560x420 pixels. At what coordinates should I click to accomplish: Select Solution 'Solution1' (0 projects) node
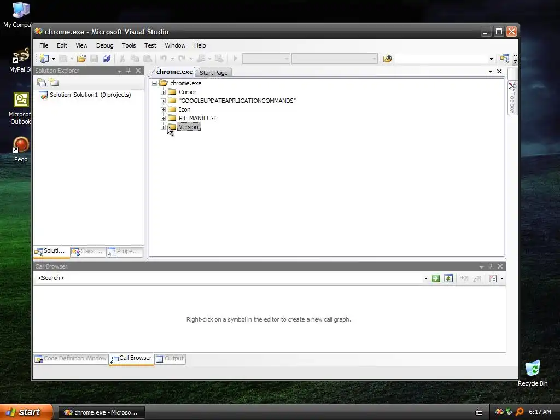[90, 95]
